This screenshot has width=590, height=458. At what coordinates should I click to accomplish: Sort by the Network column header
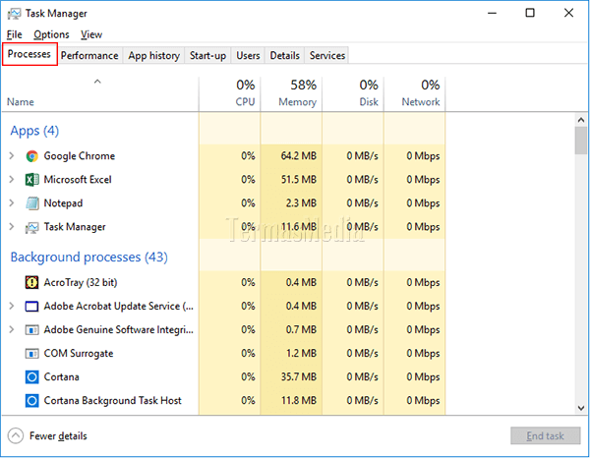tap(415, 94)
